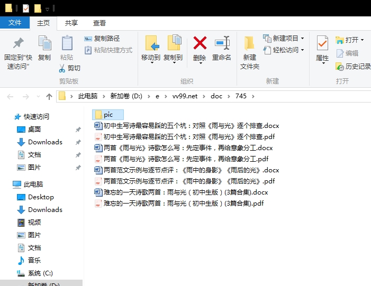
Task: Click Paste shortcut (粘贴快捷方式)
Action: coord(108,50)
